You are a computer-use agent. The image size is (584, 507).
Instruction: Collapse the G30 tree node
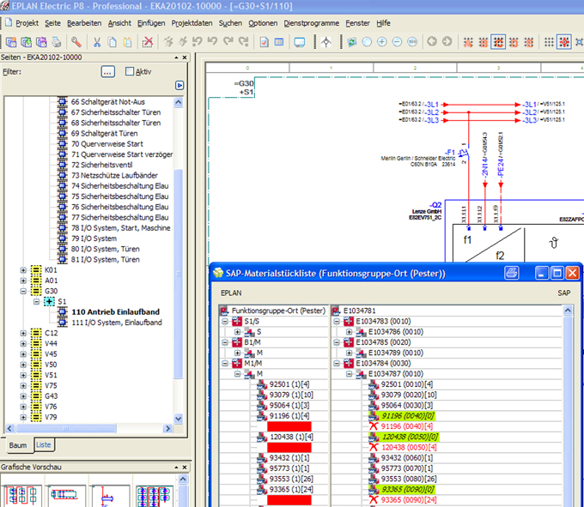point(23,291)
